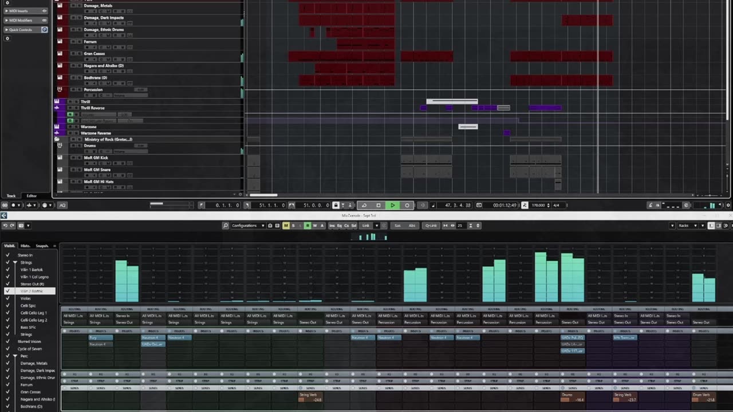
Task: Uncheck visibility of Stereo In channel
Action: (x=7, y=255)
